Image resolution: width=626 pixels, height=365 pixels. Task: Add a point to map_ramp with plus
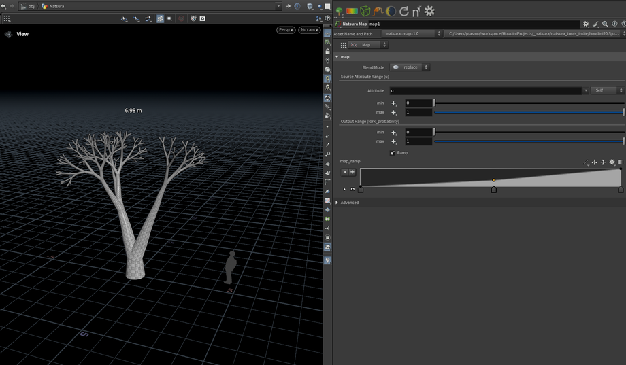[x=352, y=172]
